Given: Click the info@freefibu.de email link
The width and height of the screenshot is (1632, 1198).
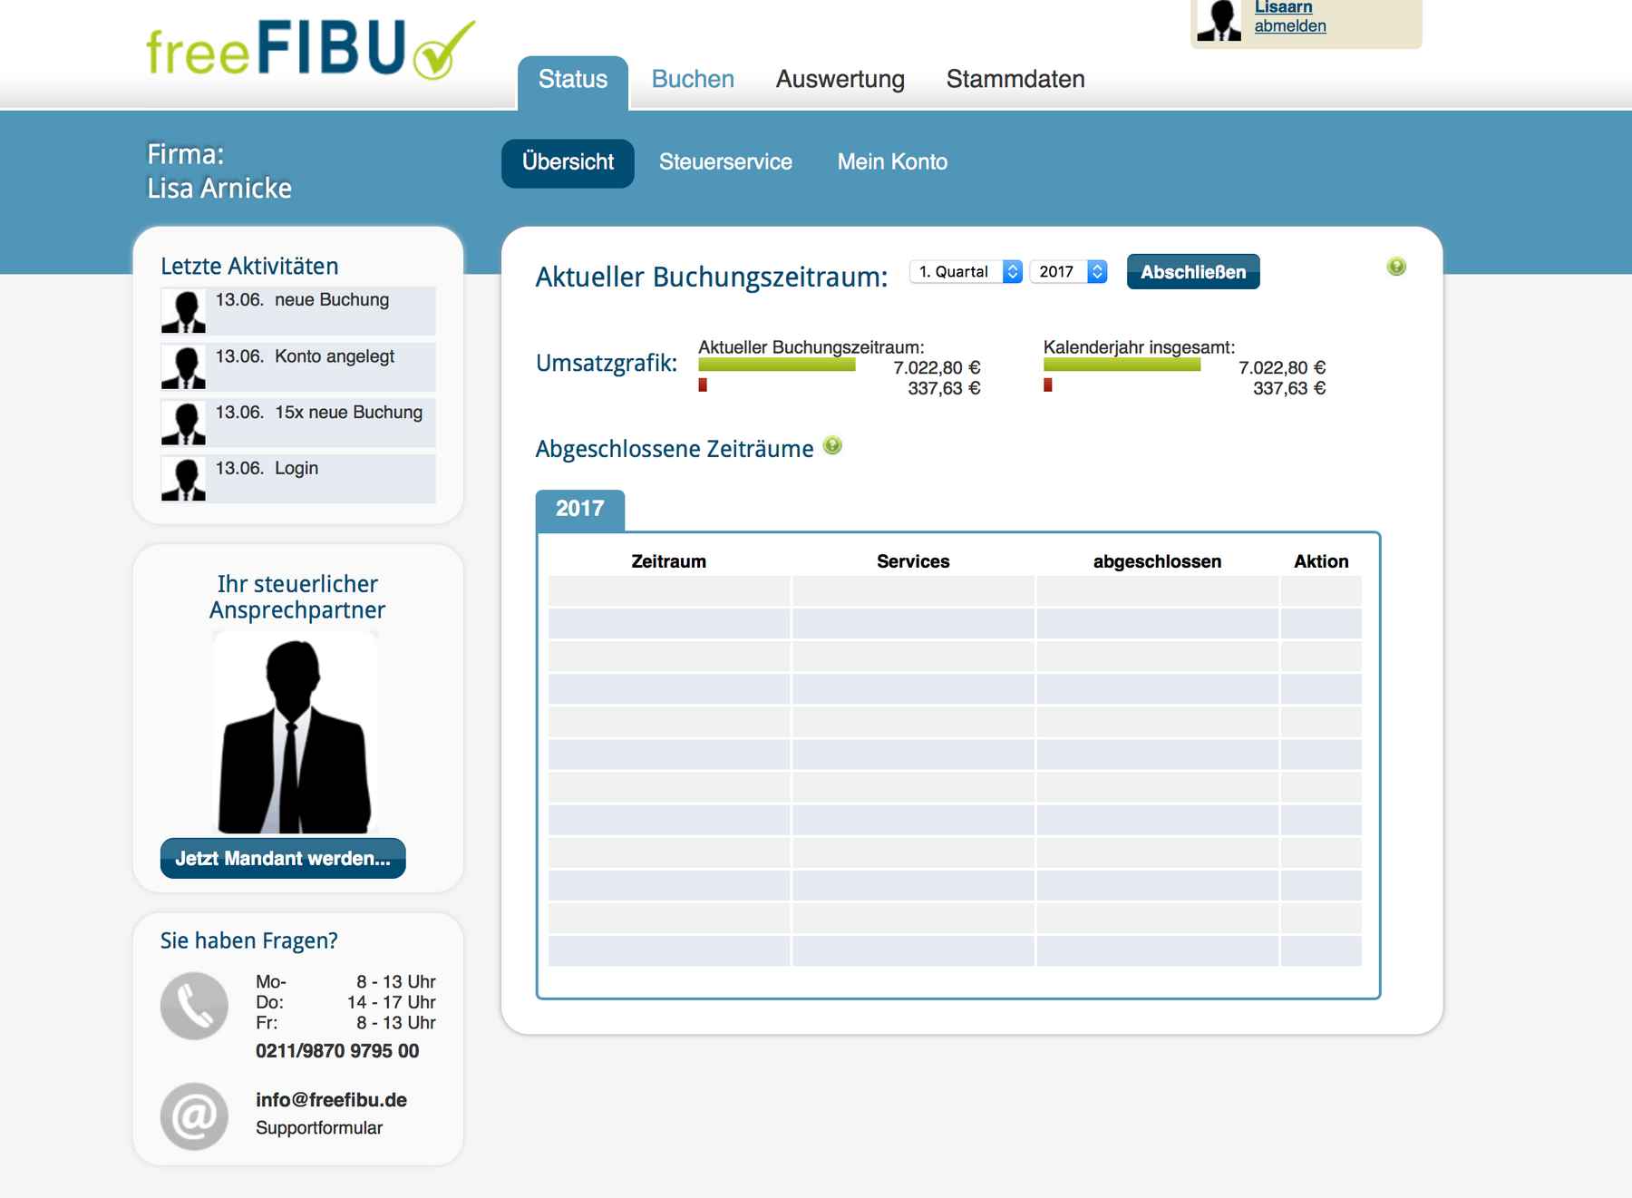Looking at the screenshot, I should (x=331, y=1100).
